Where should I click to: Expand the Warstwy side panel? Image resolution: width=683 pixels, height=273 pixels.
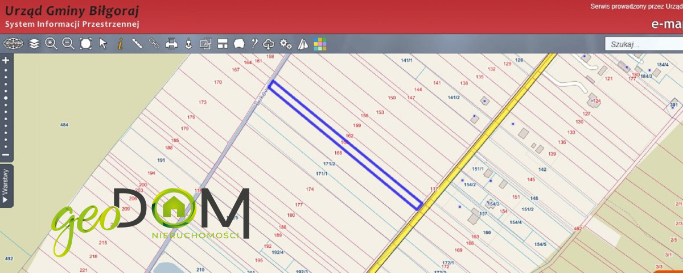[6, 186]
